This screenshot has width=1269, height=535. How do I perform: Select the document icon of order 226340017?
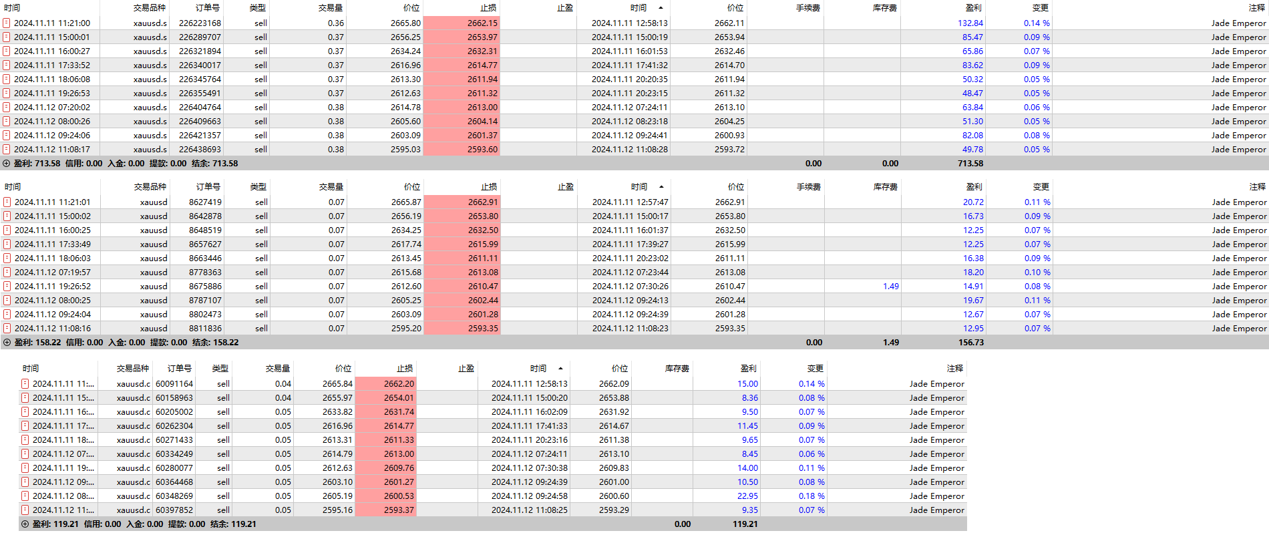pos(7,65)
